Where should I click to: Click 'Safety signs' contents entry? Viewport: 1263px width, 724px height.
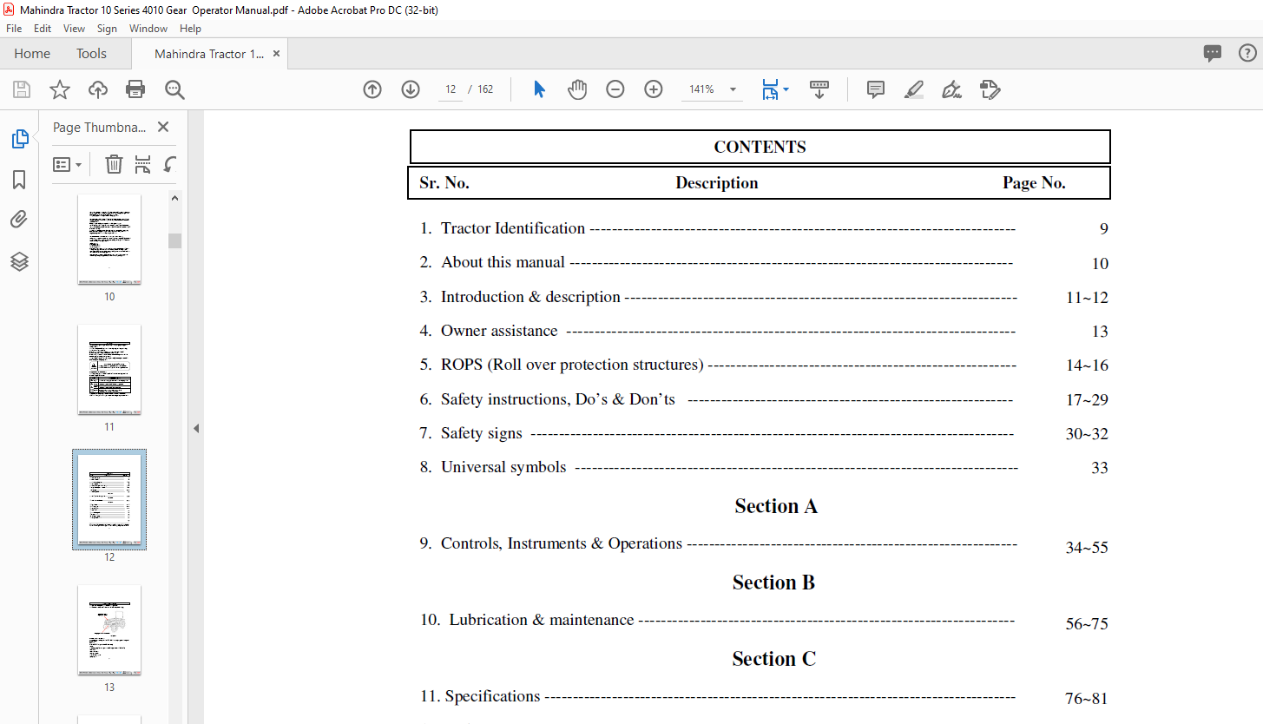pyautogui.click(x=482, y=433)
